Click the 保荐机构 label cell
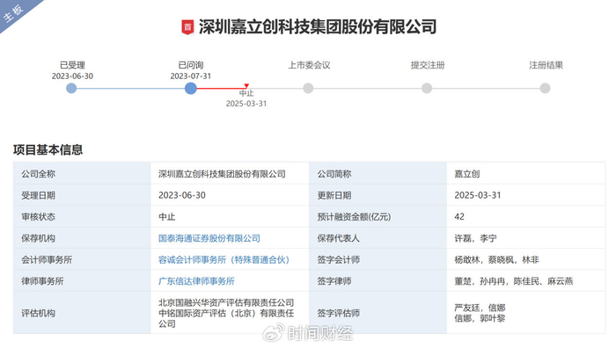This screenshot has width=616, height=348. pyautogui.click(x=82, y=238)
